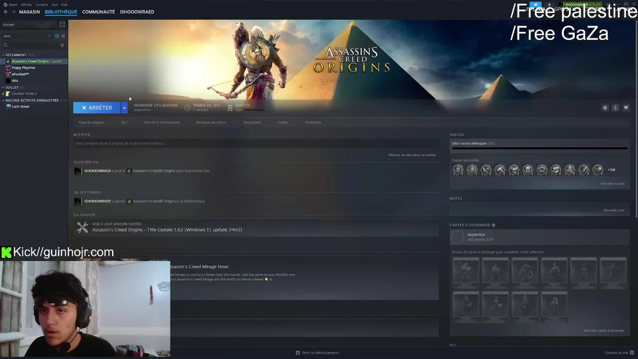Open notifications bell icon
Screen dimensions: 638x359
pos(550,5)
